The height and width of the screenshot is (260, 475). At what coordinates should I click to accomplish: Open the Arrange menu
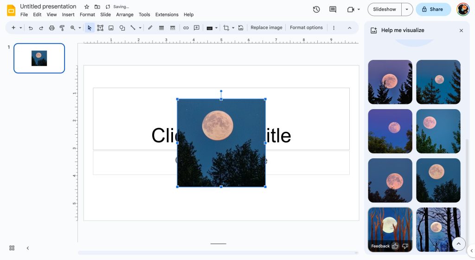(125, 15)
